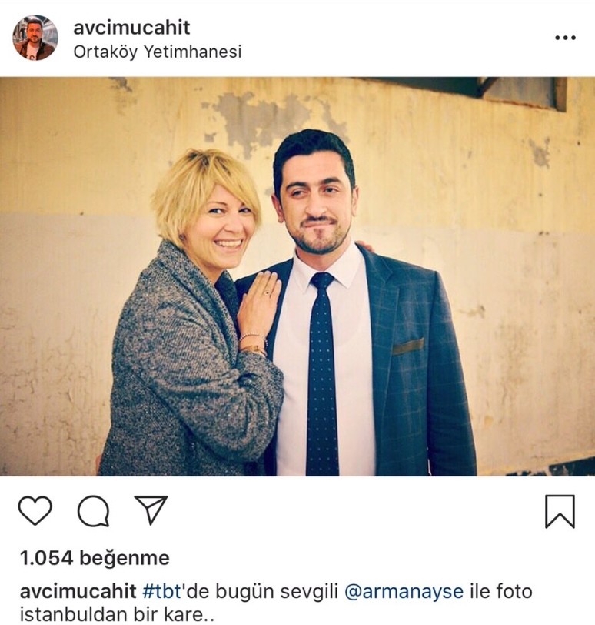Viewport: 595px width, 625px height.
Task: Open comments via speech bubble icon
Action: (94, 510)
